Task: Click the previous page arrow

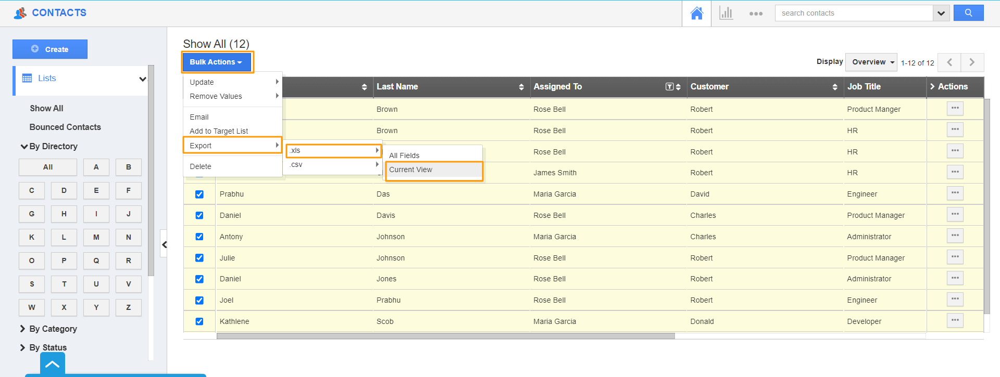Action: pos(949,62)
